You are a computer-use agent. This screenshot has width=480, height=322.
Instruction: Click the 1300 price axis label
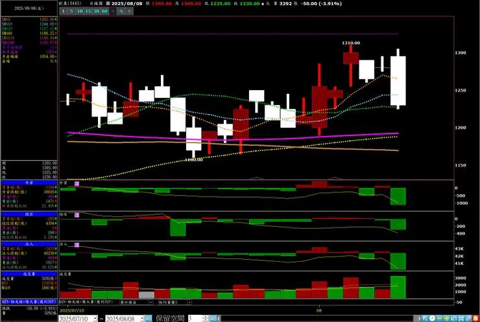(461, 52)
